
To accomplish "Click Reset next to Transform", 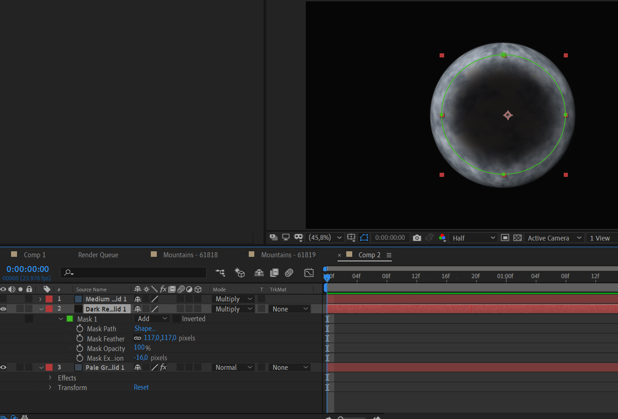I will click(141, 387).
